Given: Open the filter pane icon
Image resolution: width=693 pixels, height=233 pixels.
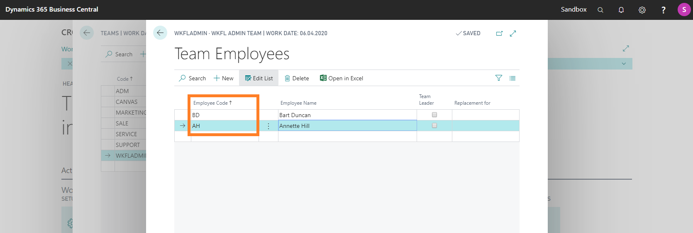Looking at the screenshot, I should (x=499, y=78).
